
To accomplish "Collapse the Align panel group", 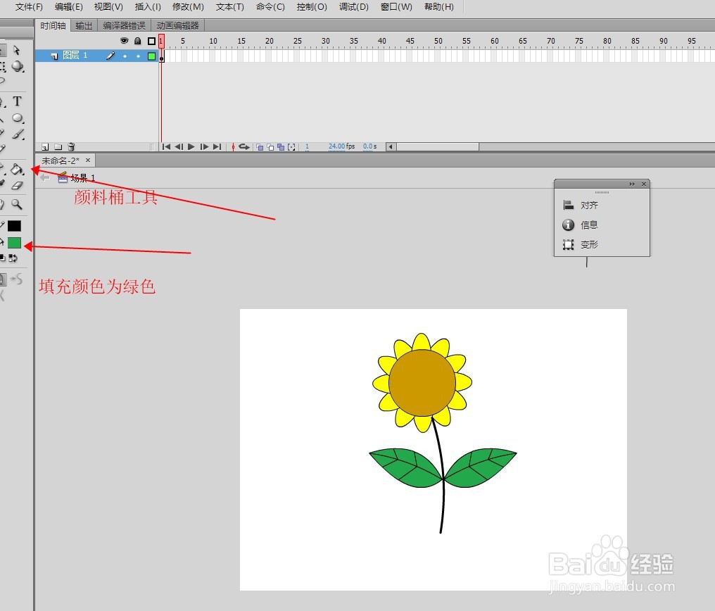I will 633,183.
